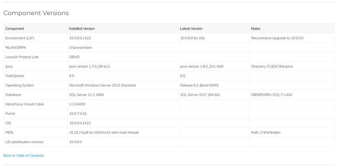Select Microsoft Windows Server 2012 Standard cell
The height and width of the screenshot is (167, 338).
[x=102, y=85]
